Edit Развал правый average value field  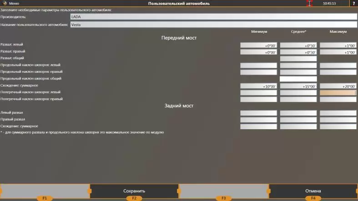[x=298, y=52]
